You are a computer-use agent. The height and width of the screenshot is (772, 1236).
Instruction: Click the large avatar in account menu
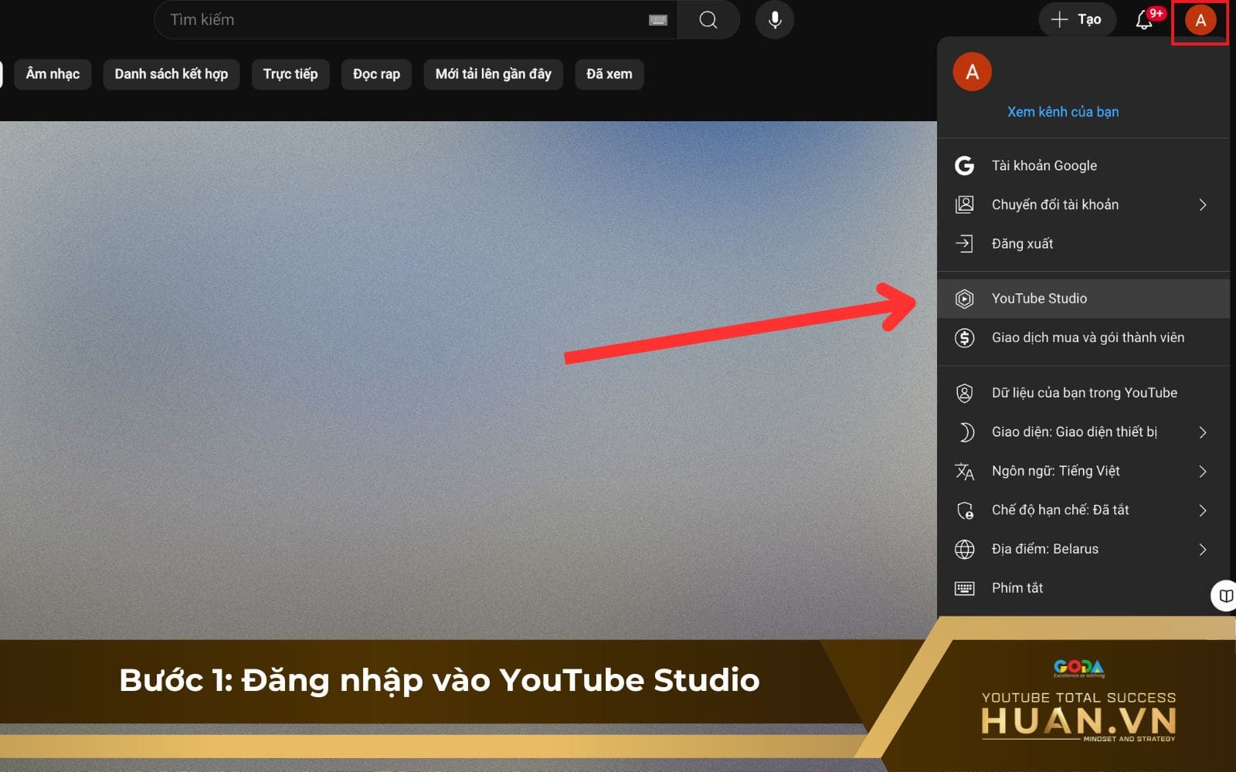coord(972,72)
